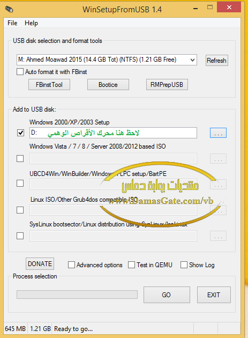Screen dimensions: 248x338
Task: Open the Bootice tool
Action: coord(108,85)
